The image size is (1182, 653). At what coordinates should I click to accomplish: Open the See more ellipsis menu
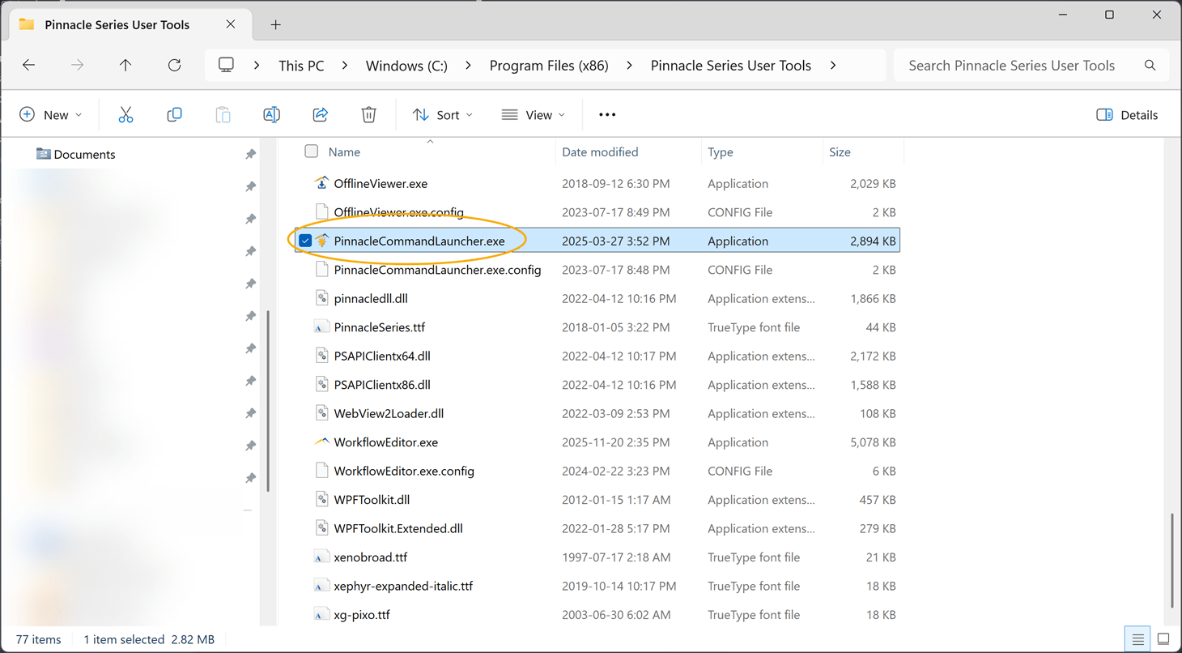607,115
